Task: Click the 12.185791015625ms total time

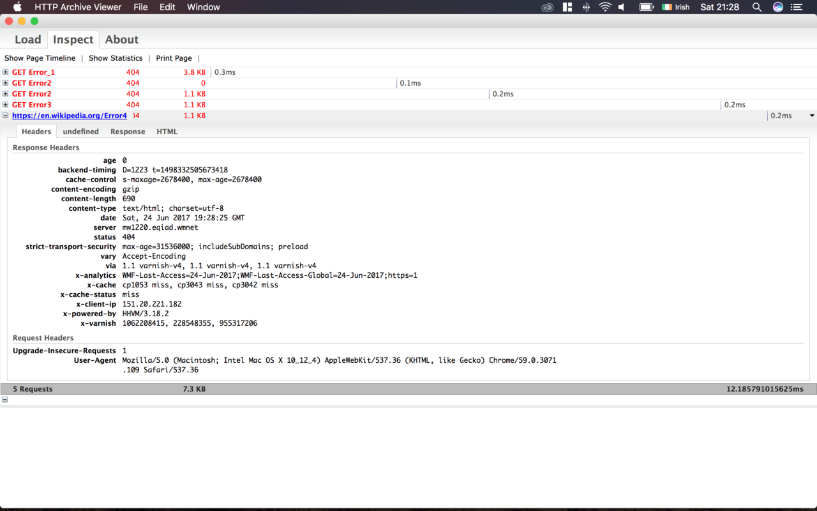Action: tap(765, 389)
